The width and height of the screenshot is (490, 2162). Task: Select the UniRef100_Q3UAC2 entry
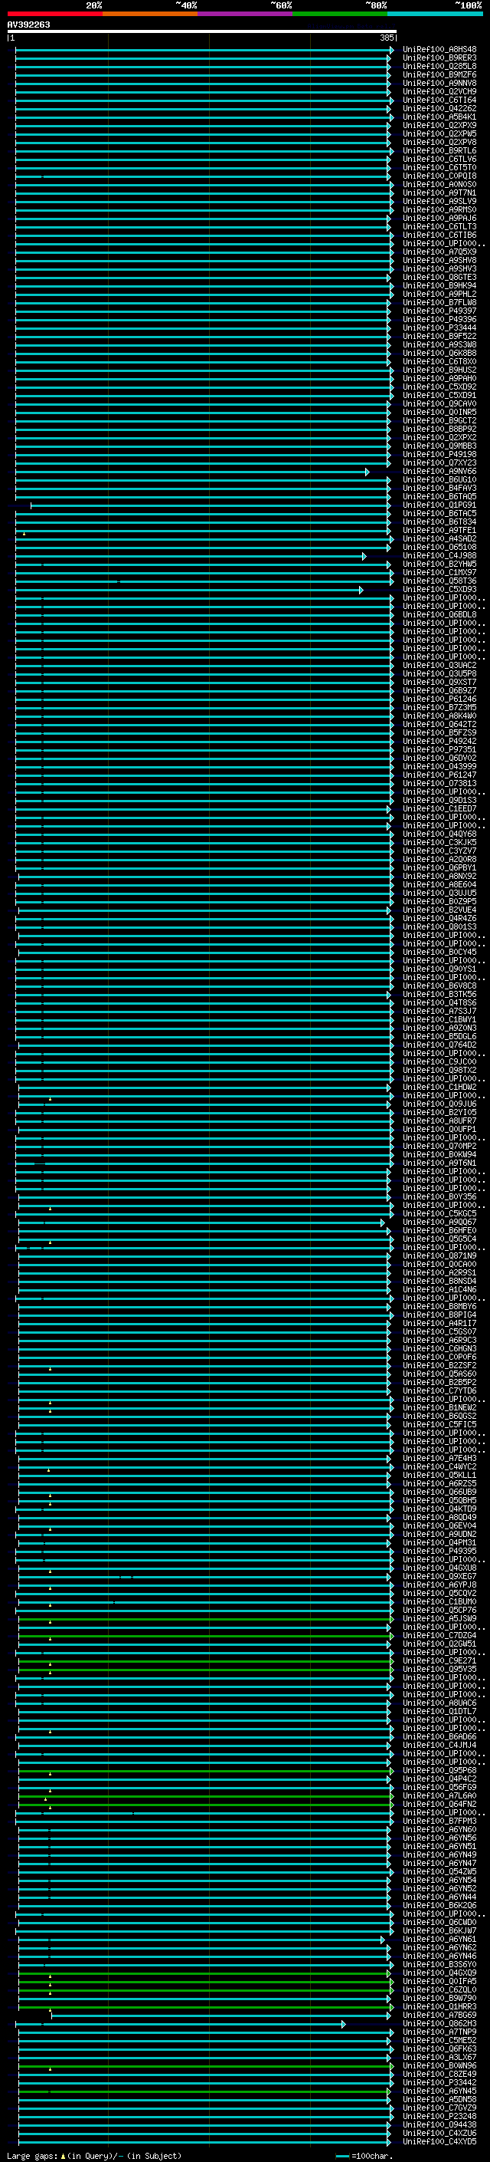pyautogui.click(x=439, y=666)
